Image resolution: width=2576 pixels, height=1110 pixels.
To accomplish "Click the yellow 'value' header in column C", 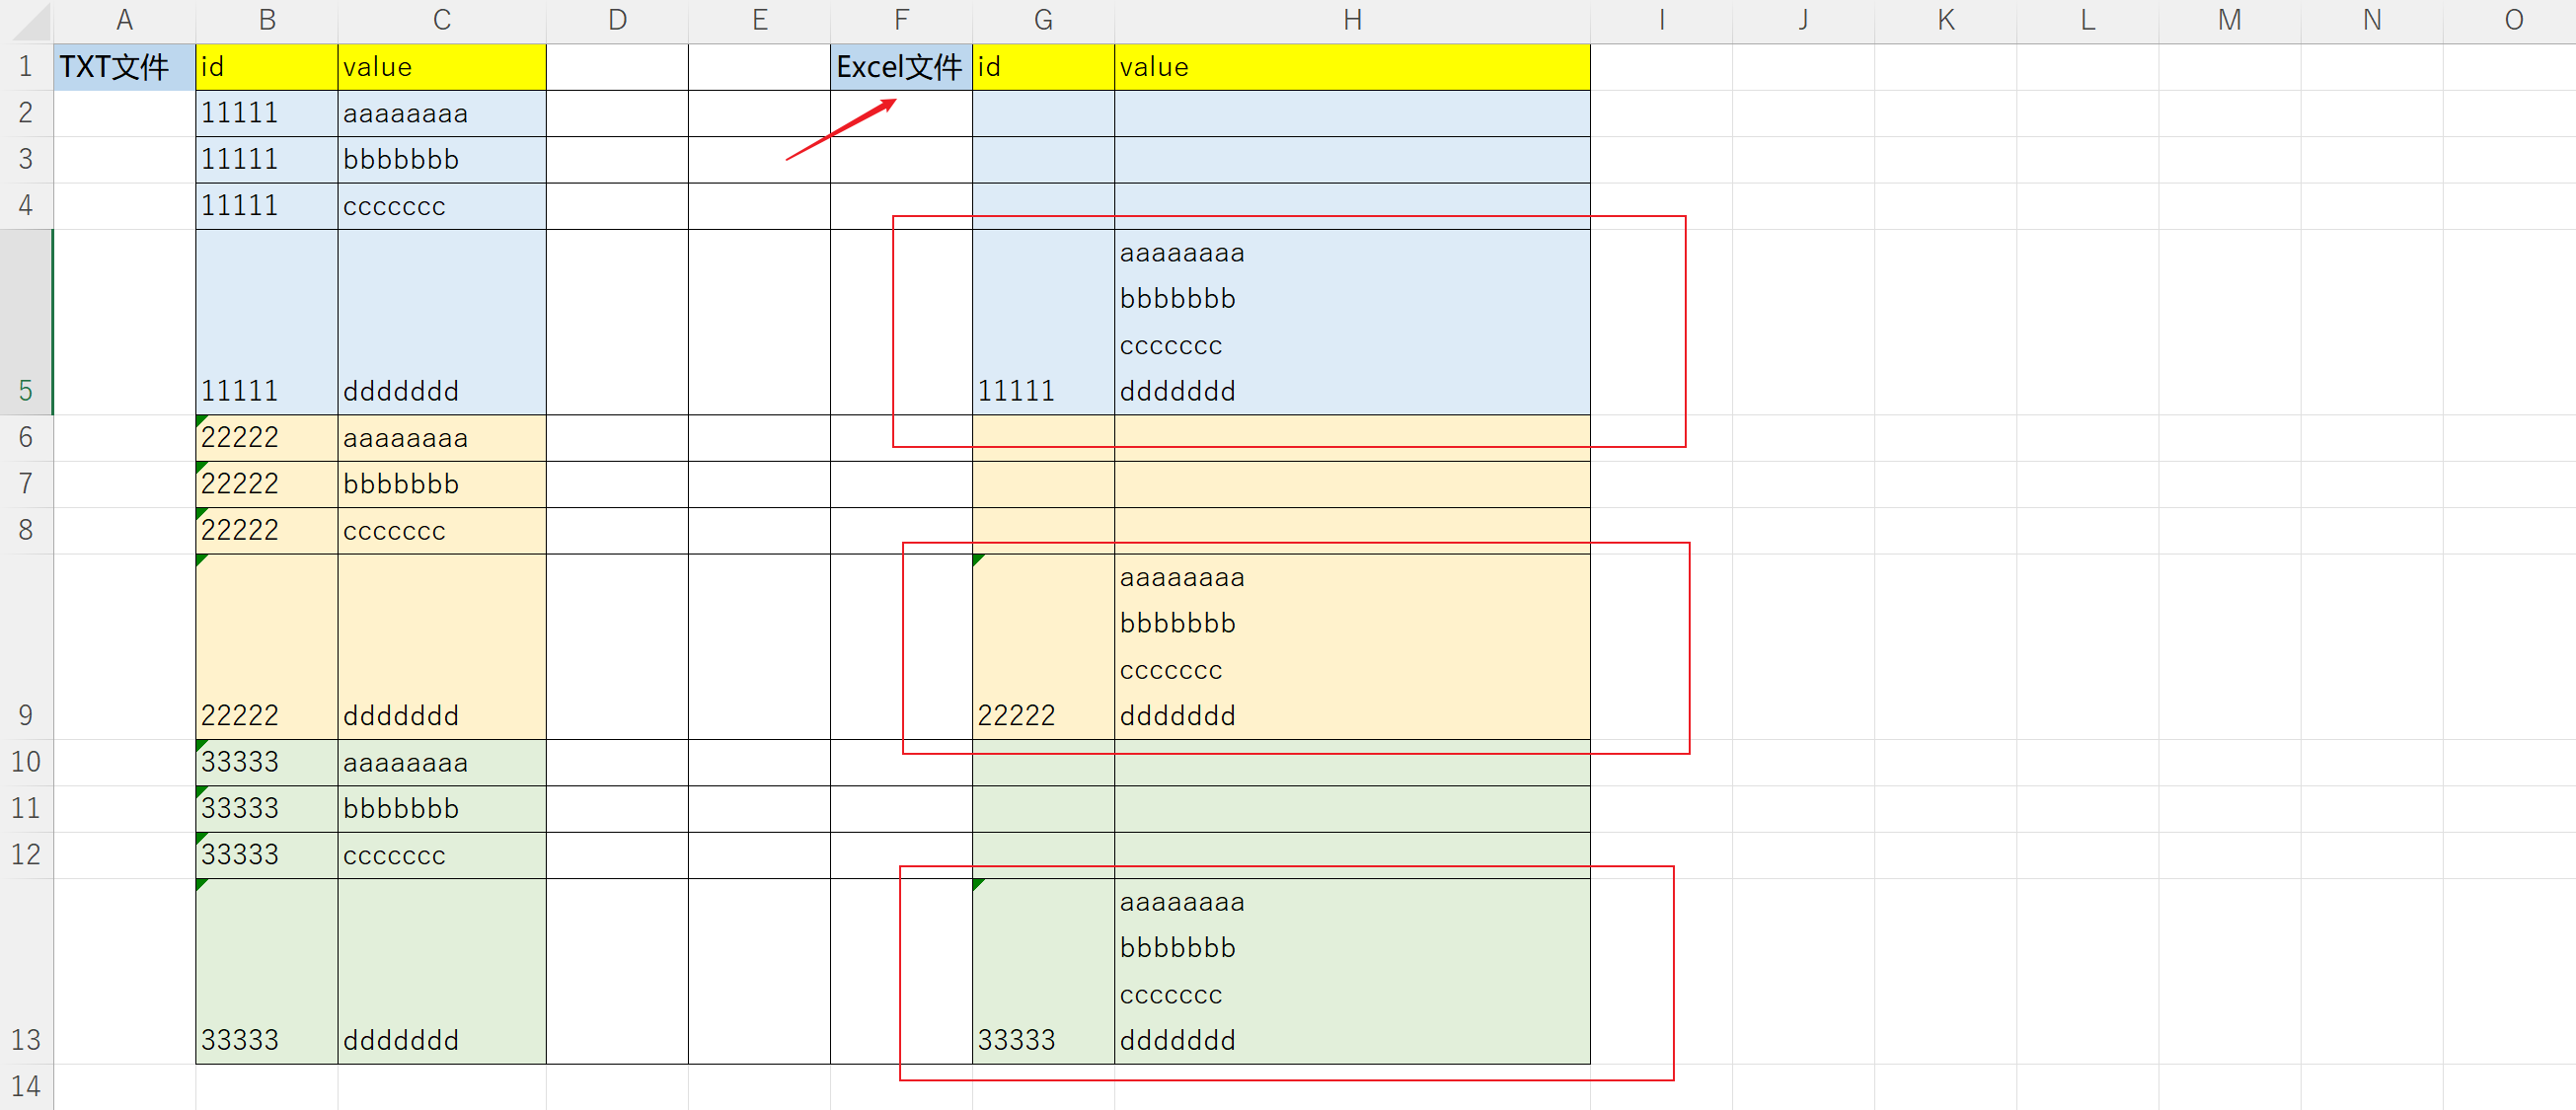I will point(442,67).
